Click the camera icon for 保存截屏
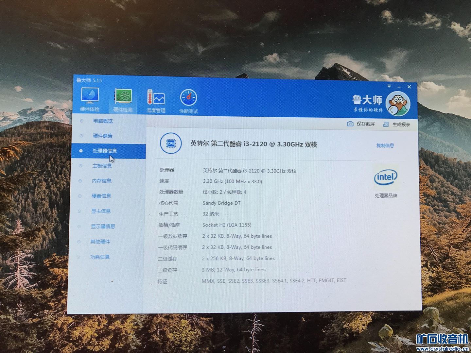 point(350,124)
